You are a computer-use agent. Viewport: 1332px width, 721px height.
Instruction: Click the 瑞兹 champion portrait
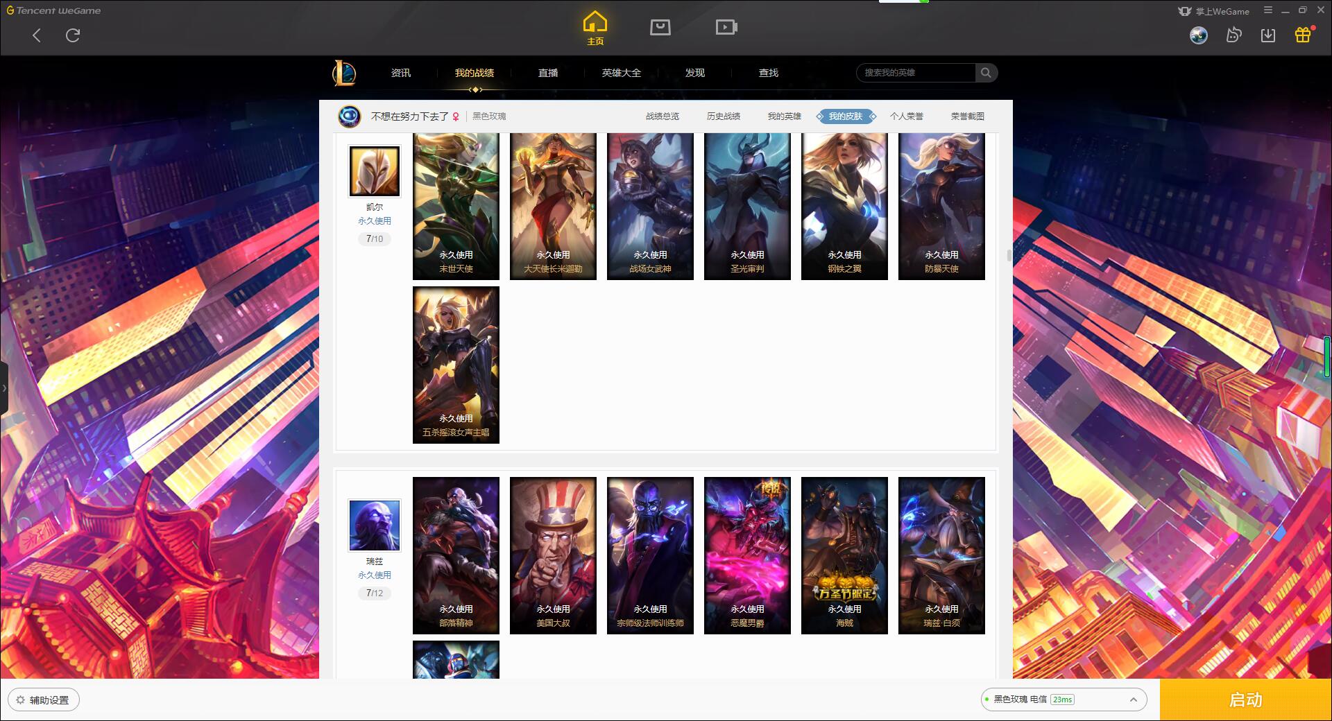pos(375,525)
